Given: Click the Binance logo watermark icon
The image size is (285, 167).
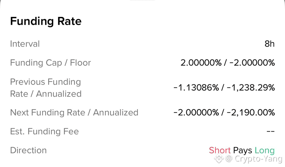Looking at the screenshot, I should [x=219, y=158].
